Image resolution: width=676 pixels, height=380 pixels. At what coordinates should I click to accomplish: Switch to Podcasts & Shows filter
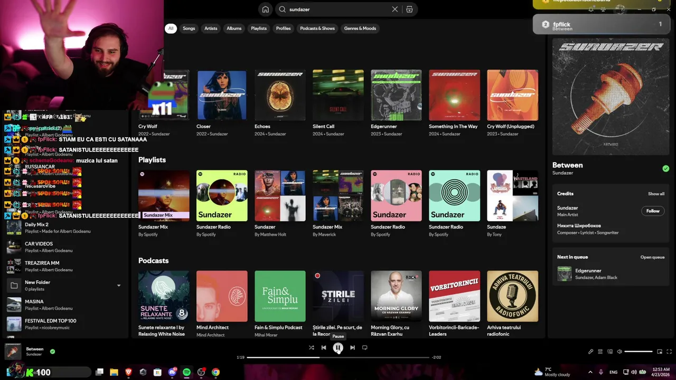[x=317, y=28]
